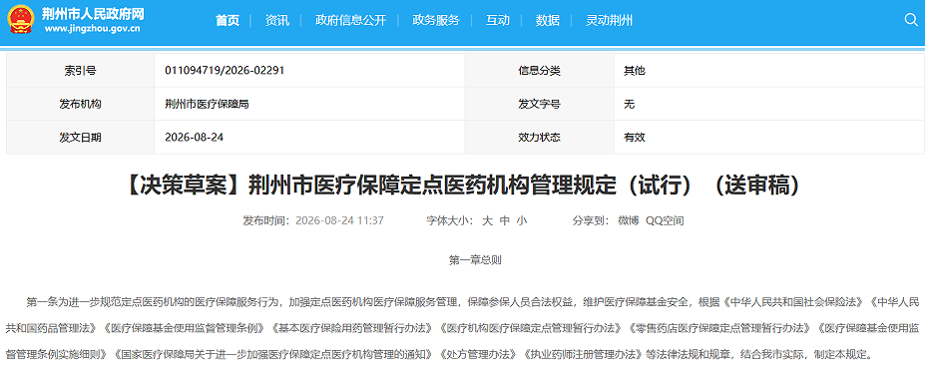Select index number 011094719/2026-02291
The image size is (925, 372).
(226, 71)
